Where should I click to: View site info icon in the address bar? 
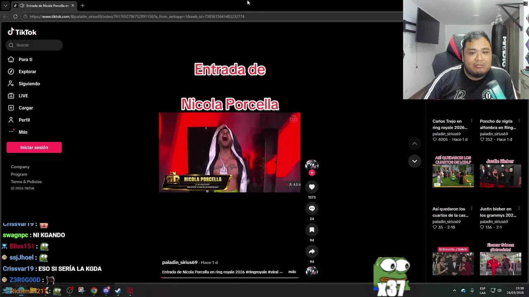point(25,16)
